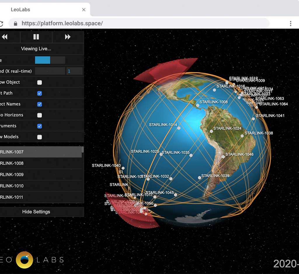
Task: Click the site lock icon in address bar
Action: tap(16, 23)
